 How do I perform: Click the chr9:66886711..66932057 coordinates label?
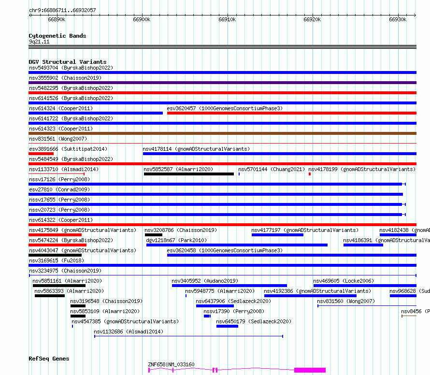click(62, 11)
